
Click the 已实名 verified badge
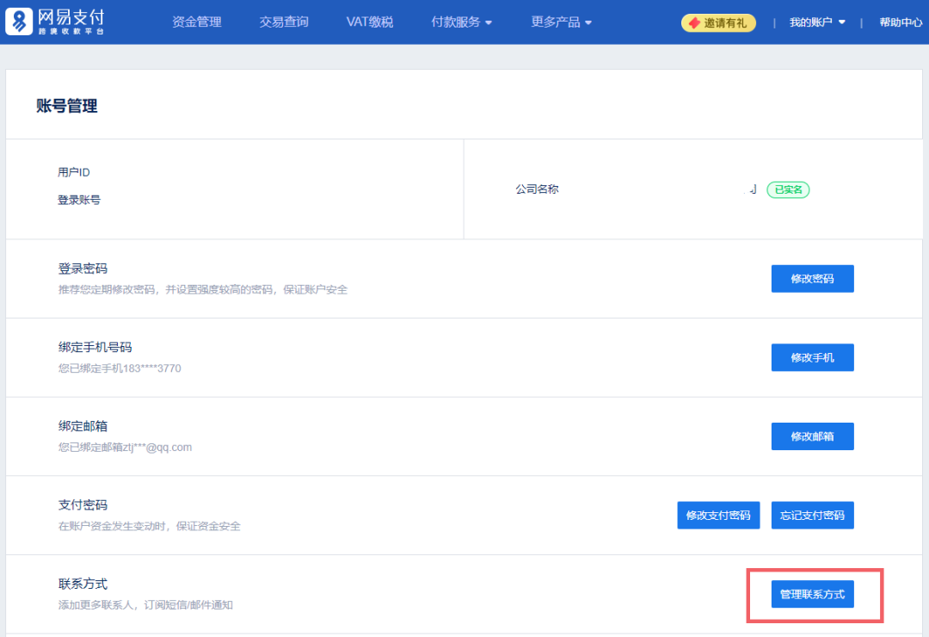[788, 189]
